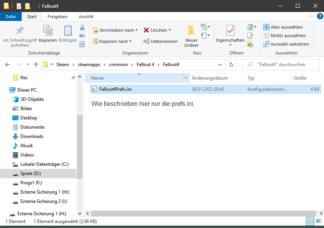This screenshot has width=324, height=228.
Task: Expand the Eigenschaften dropdown arrow
Action: coord(230,45)
